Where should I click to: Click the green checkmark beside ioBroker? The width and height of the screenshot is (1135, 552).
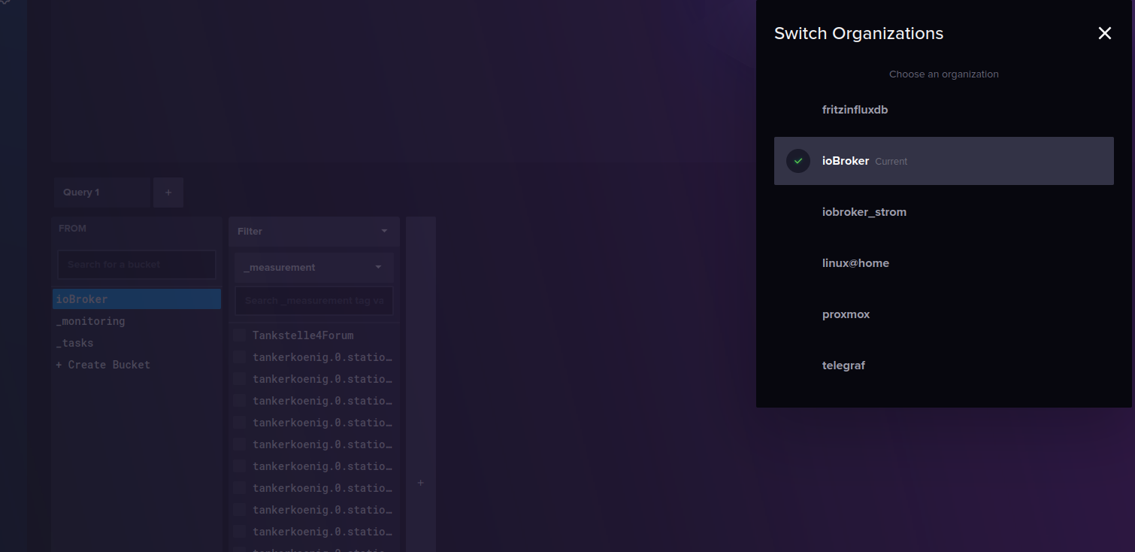point(798,161)
